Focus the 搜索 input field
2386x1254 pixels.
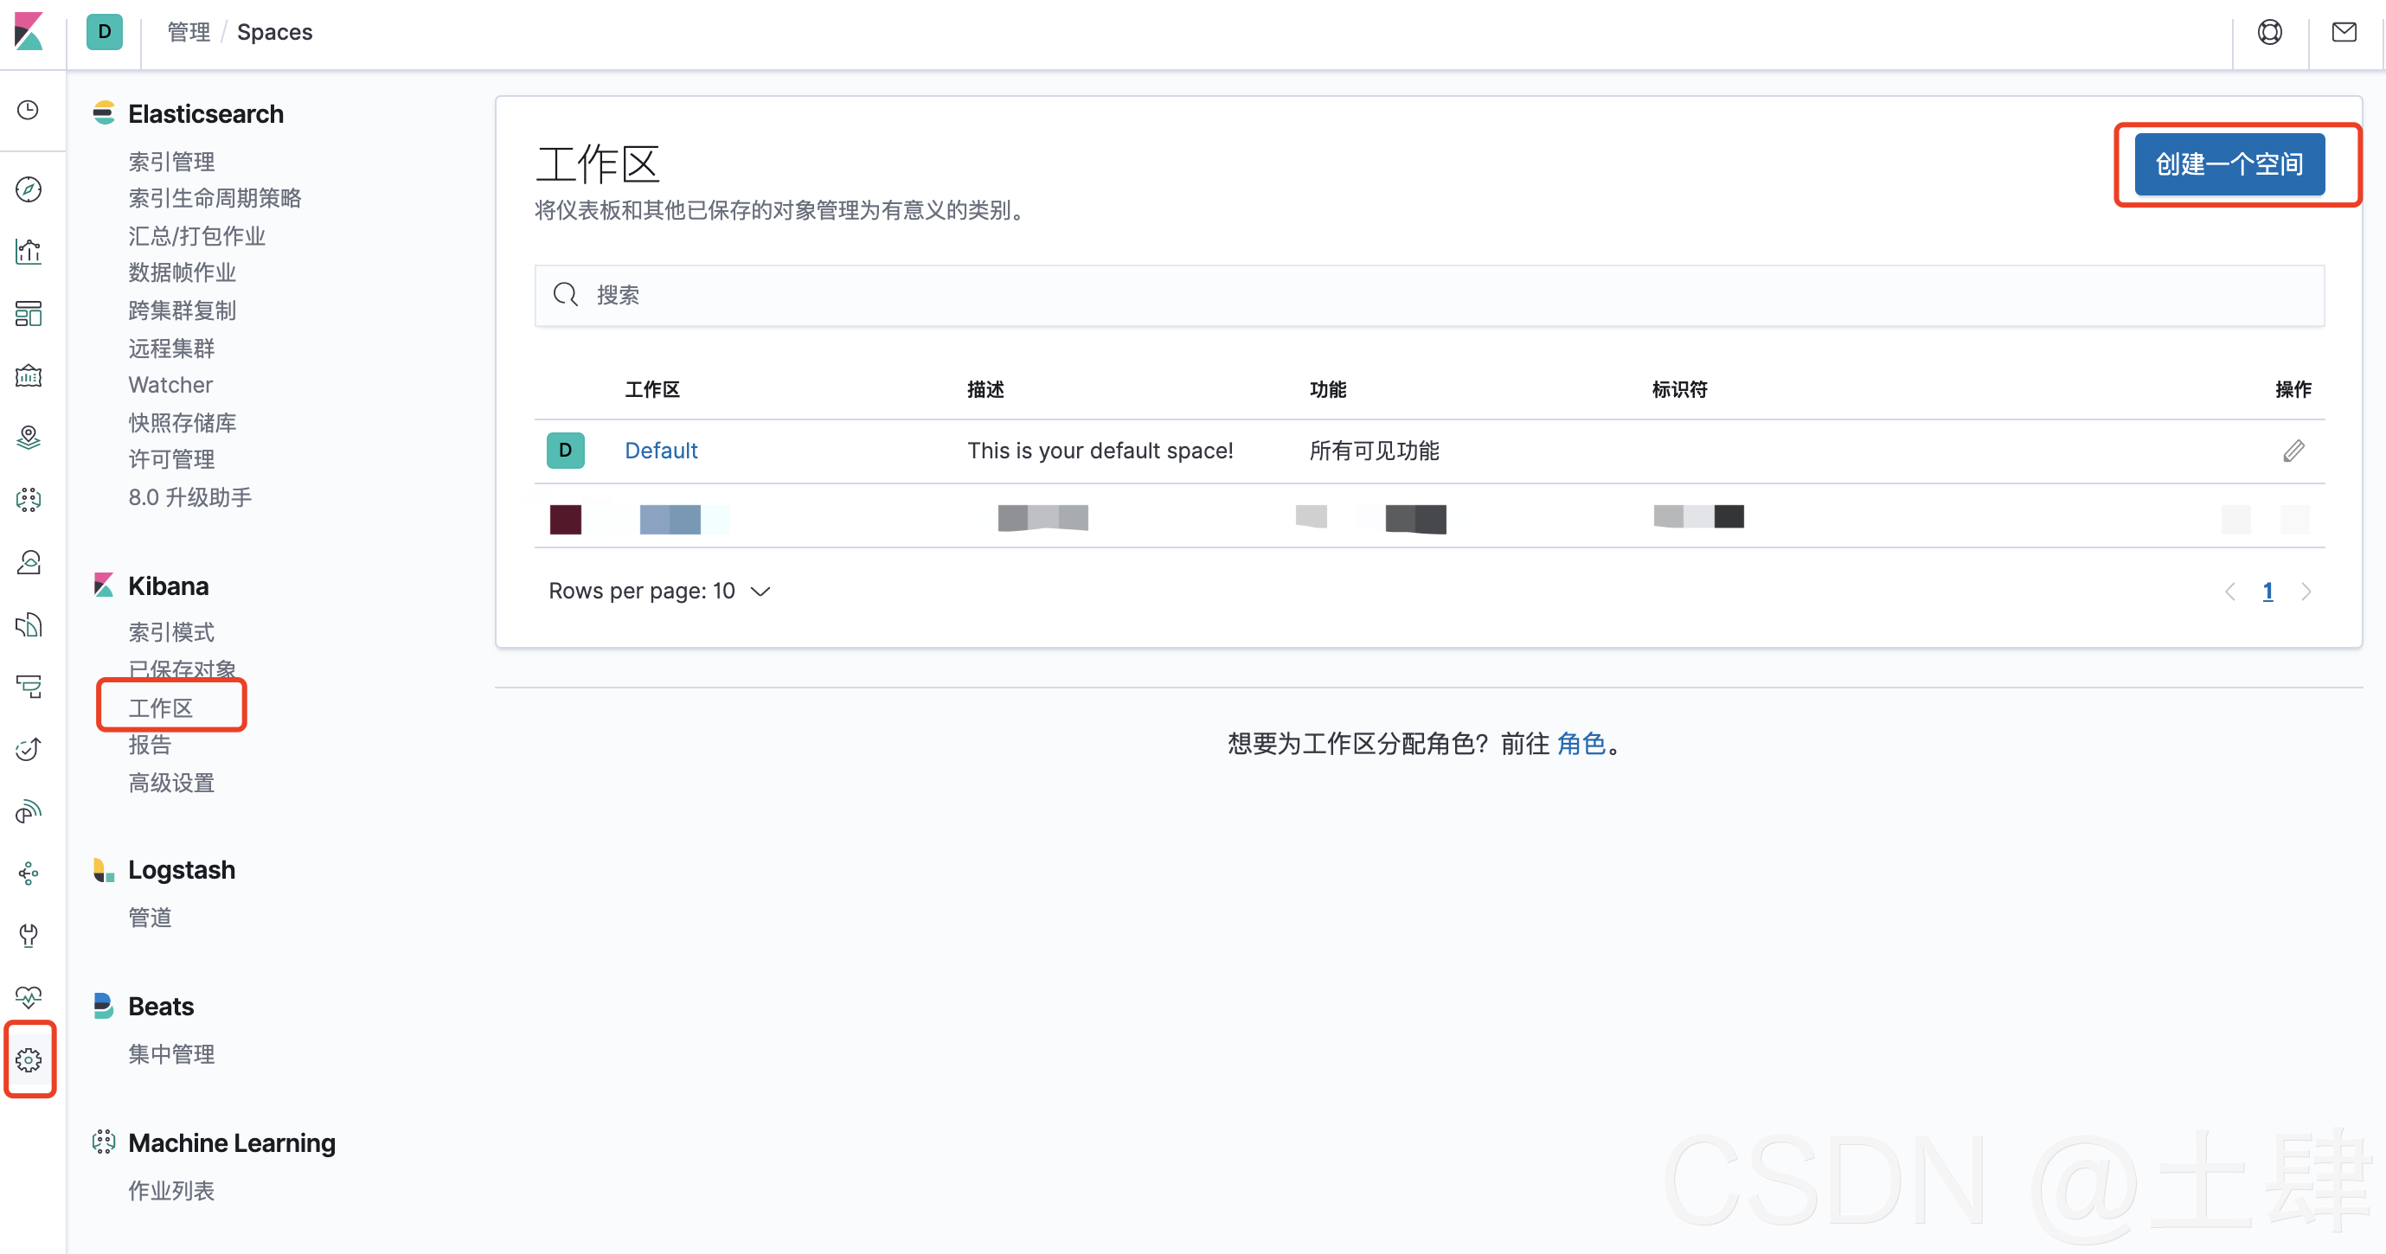coord(1429,296)
